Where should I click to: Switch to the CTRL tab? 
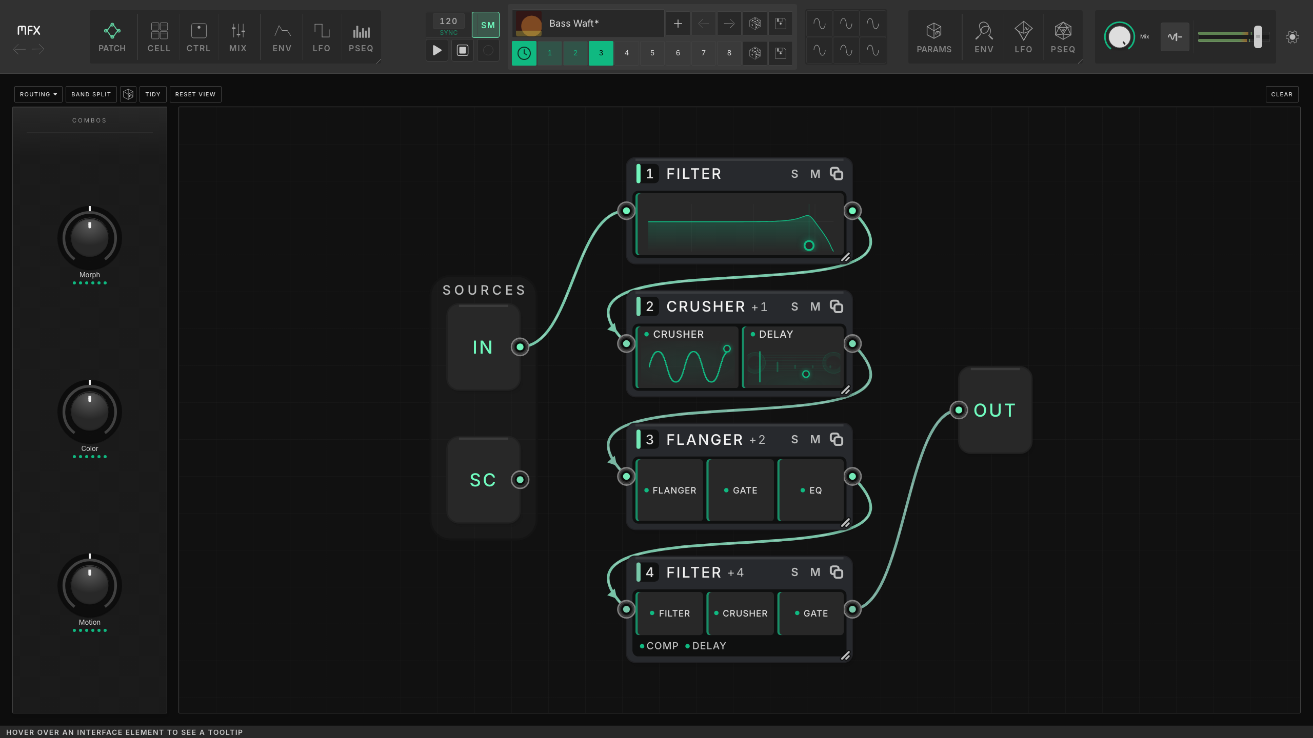tap(198, 37)
